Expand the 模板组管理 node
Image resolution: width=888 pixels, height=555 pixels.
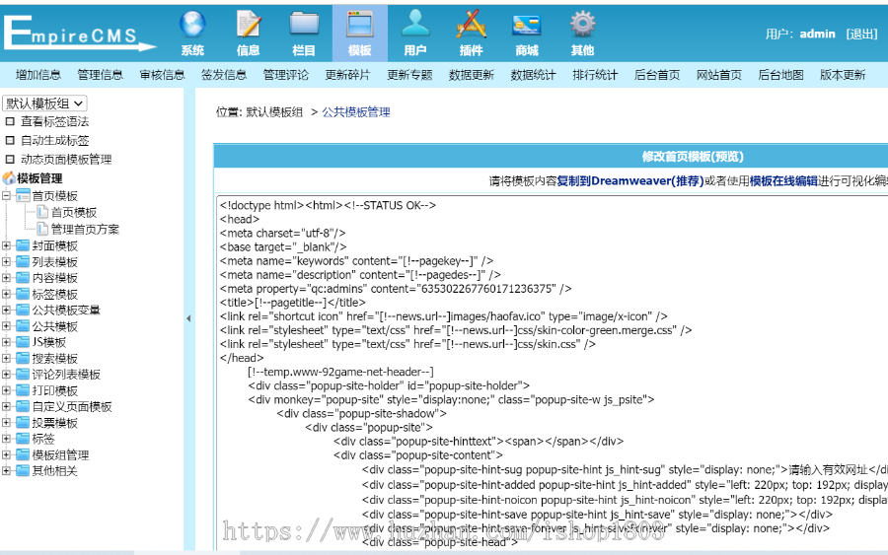point(6,454)
